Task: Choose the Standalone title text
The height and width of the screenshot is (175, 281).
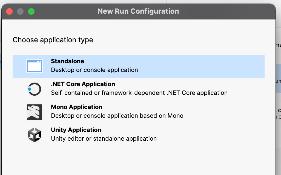Action: (67, 61)
